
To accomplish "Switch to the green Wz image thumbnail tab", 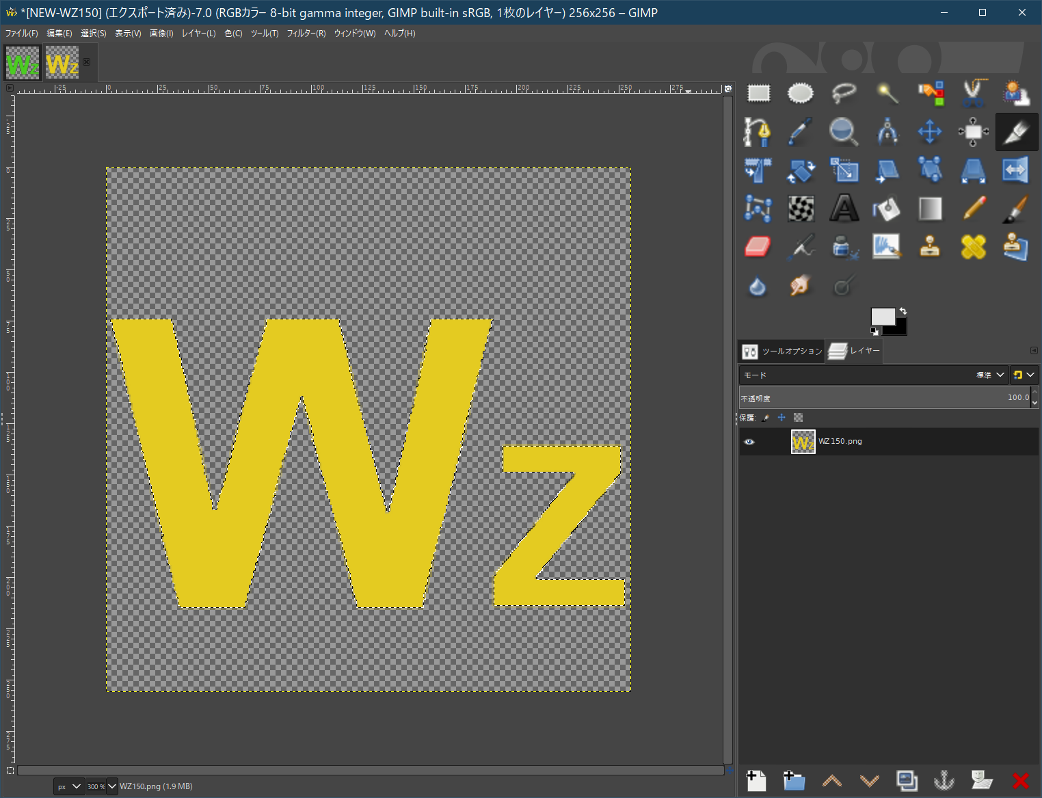I will [x=23, y=63].
